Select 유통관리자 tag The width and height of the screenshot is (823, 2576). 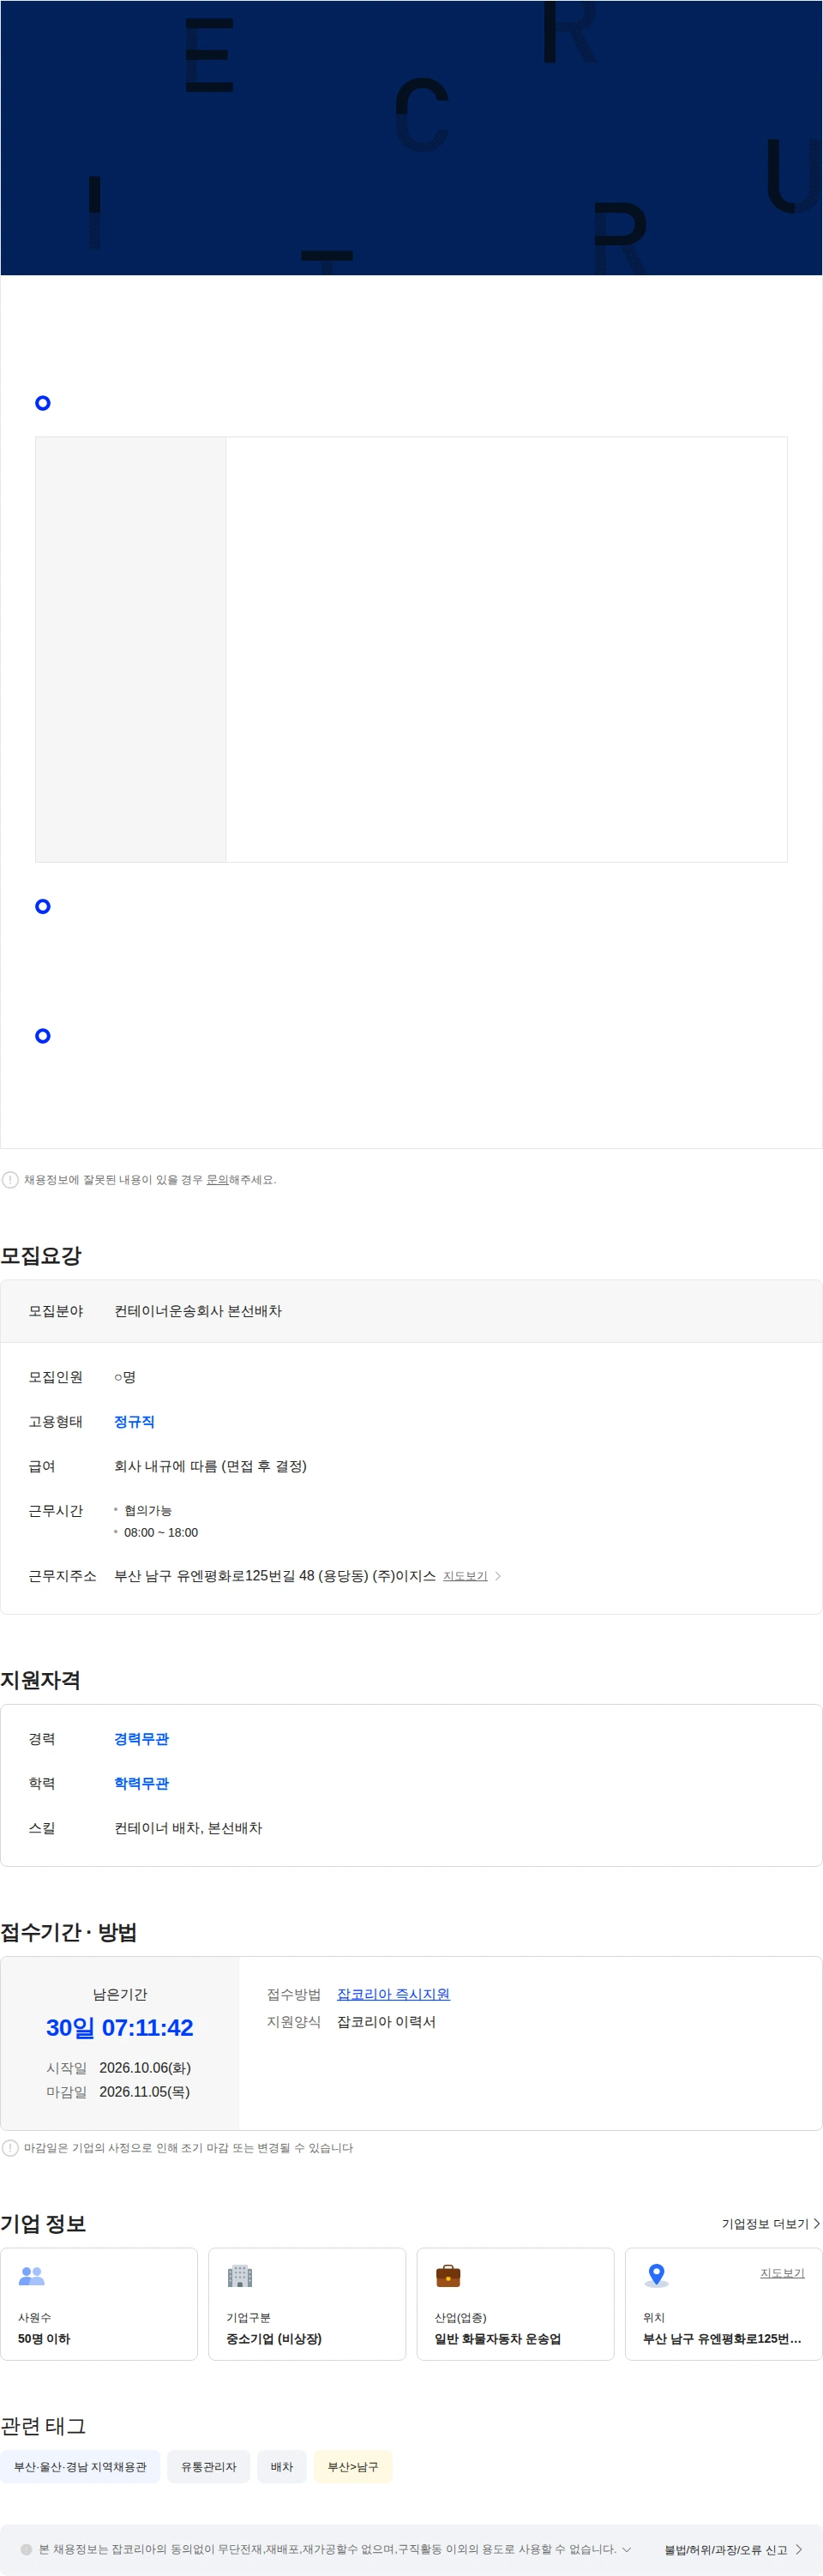point(209,2467)
